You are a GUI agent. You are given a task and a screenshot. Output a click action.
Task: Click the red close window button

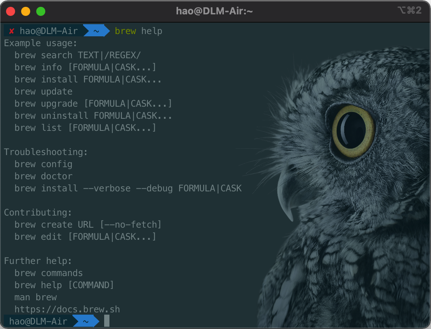11,11
